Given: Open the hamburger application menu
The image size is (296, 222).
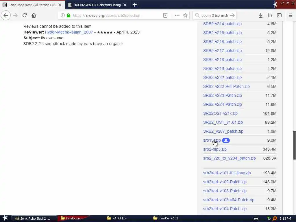Looking at the screenshot, I should click(290, 16).
